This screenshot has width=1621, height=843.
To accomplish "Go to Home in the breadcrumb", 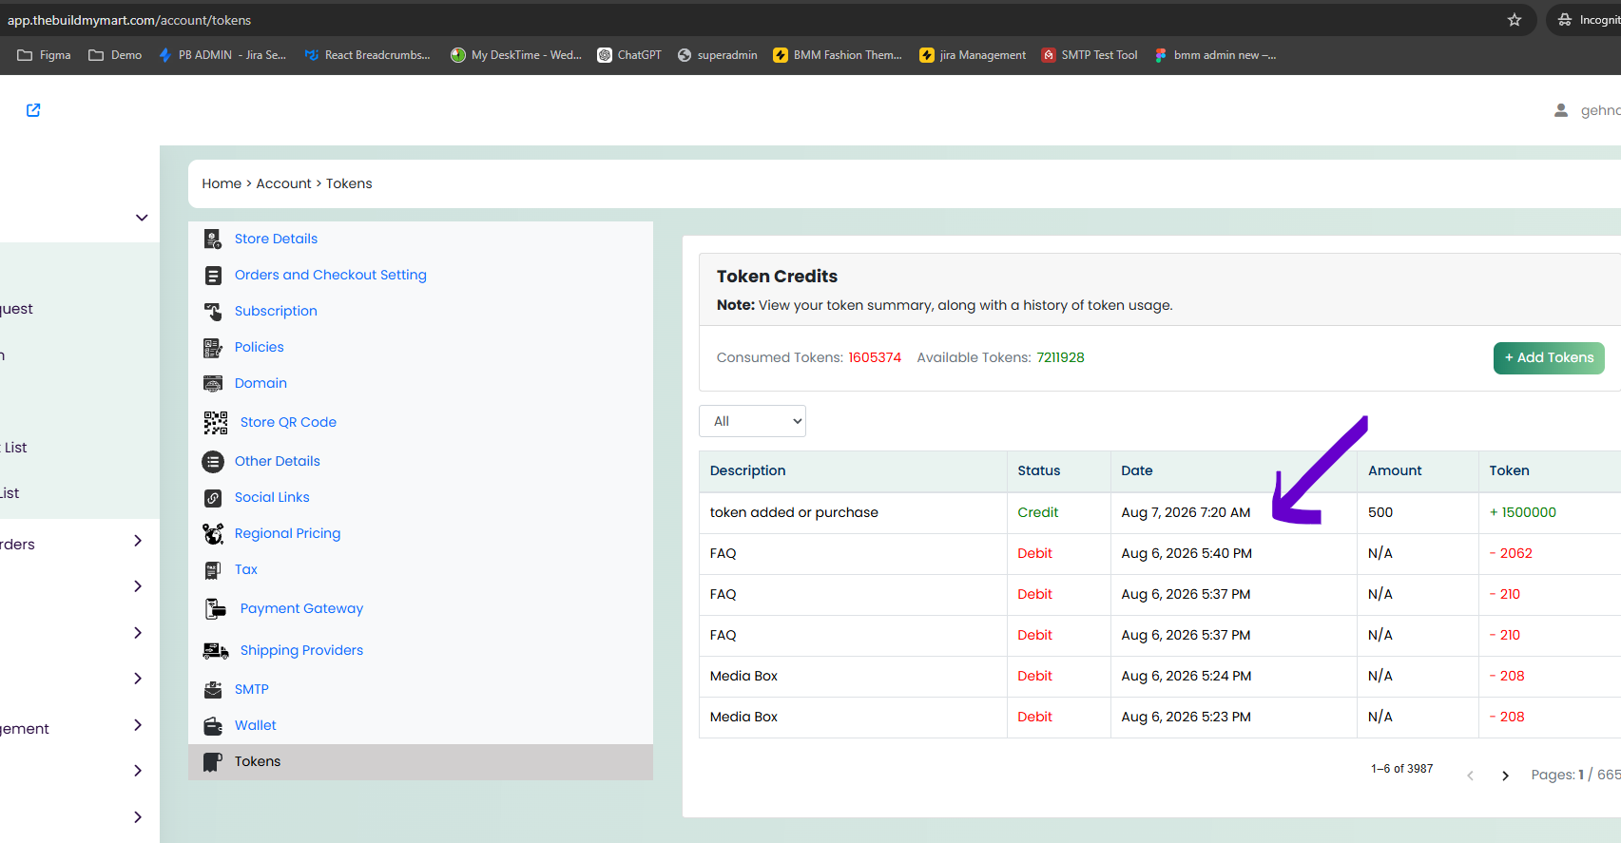I will click(222, 183).
